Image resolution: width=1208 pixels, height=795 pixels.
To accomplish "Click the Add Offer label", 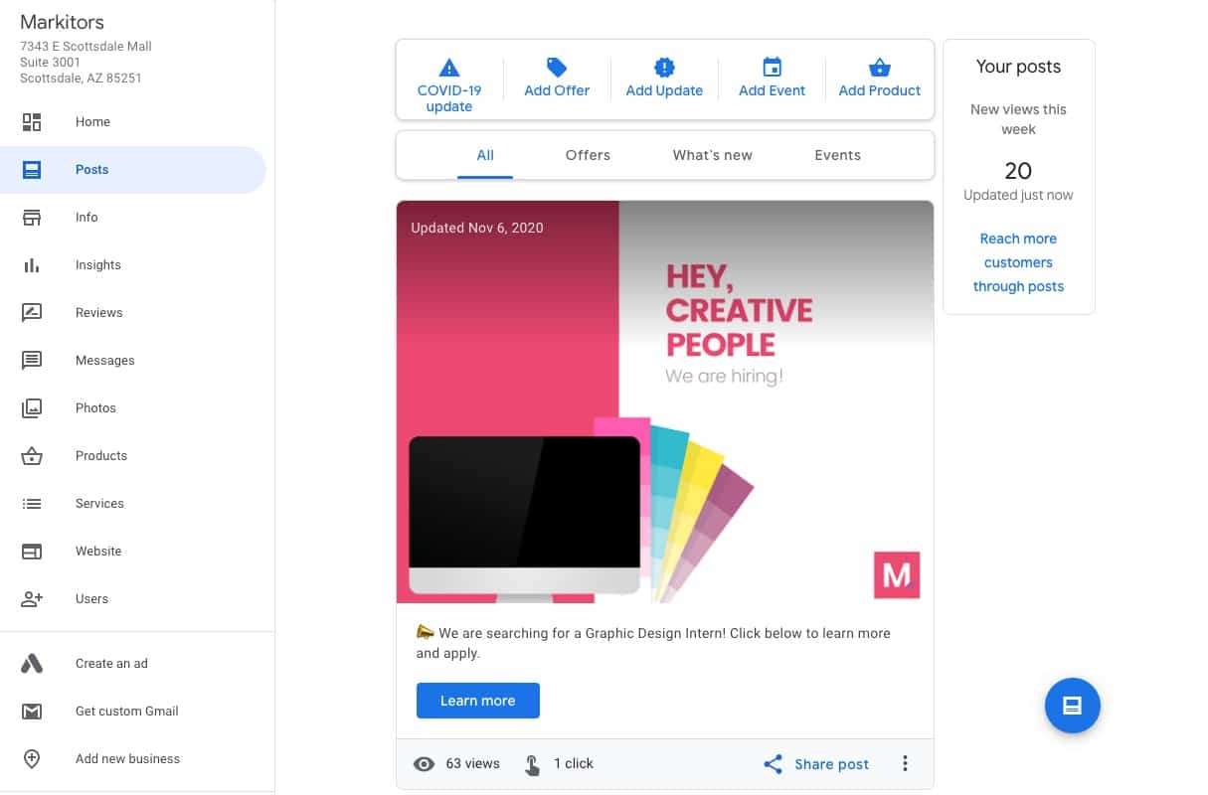I will (557, 90).
